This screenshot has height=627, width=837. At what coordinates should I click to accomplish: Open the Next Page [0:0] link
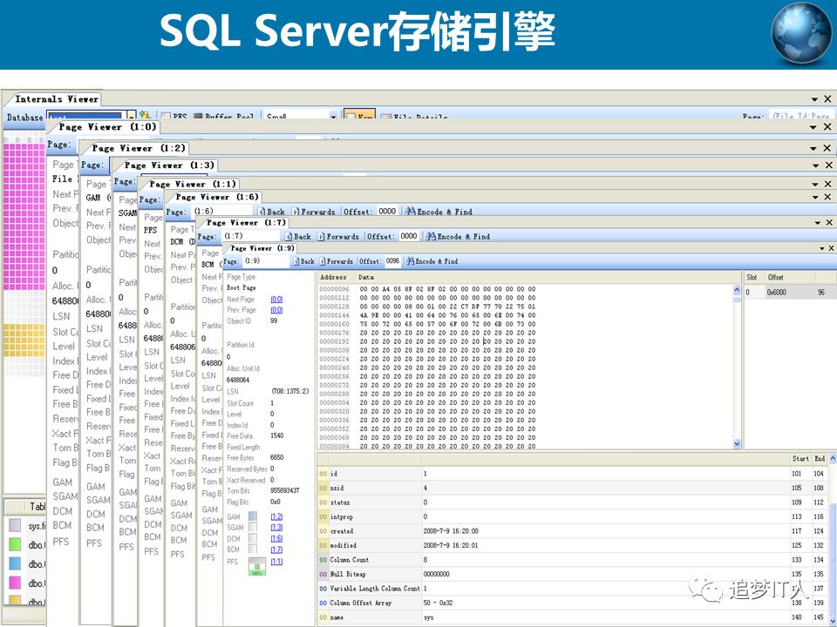tap(276, 299)
